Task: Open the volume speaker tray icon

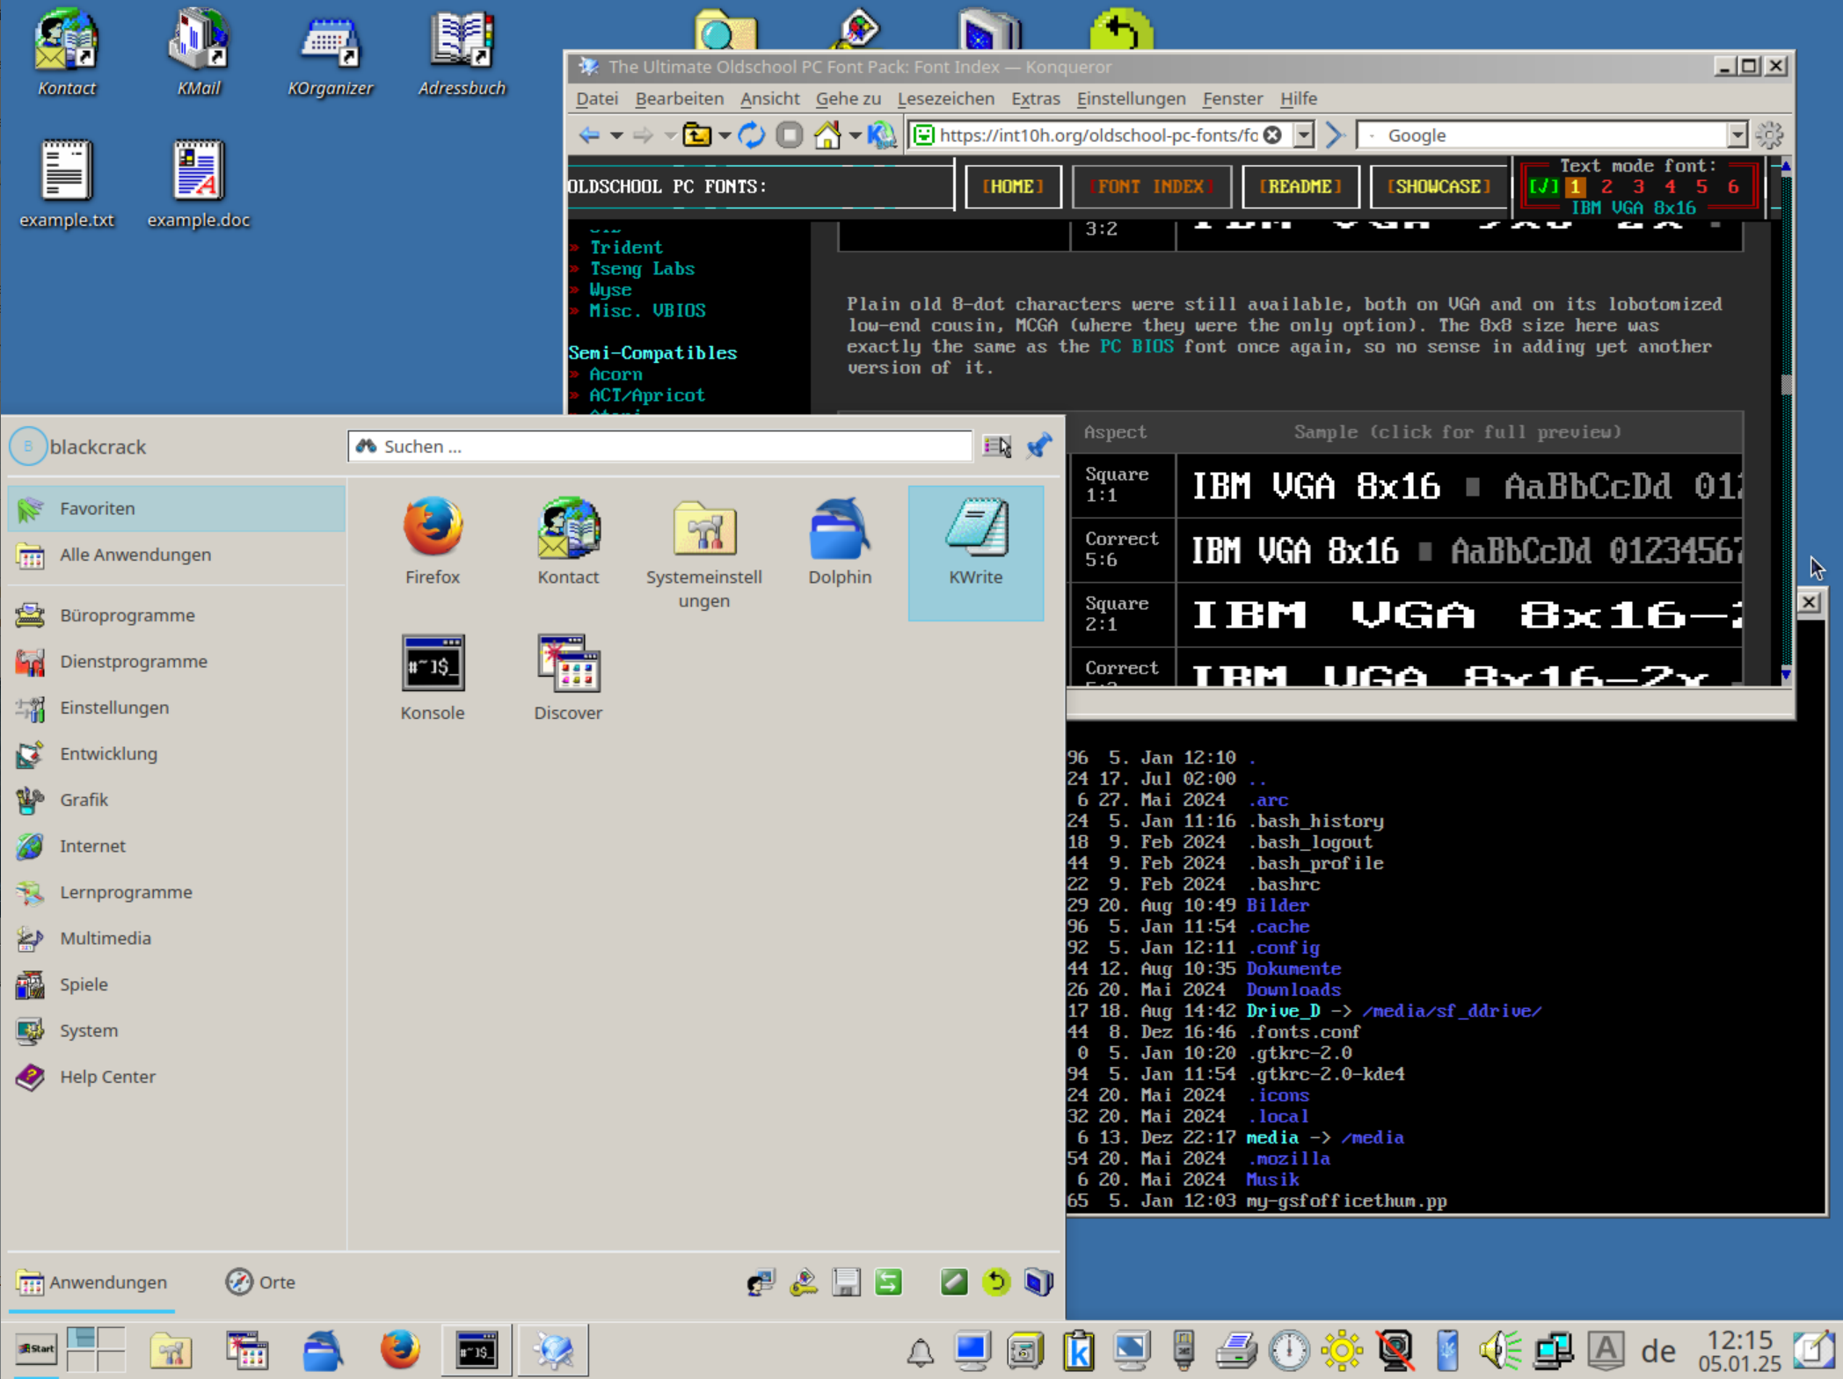Action: coord(1500,1350)
